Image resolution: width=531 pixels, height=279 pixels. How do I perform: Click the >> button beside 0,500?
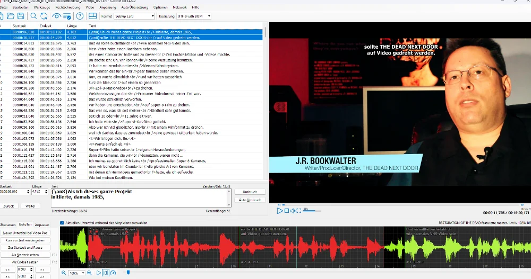(42, 269)
